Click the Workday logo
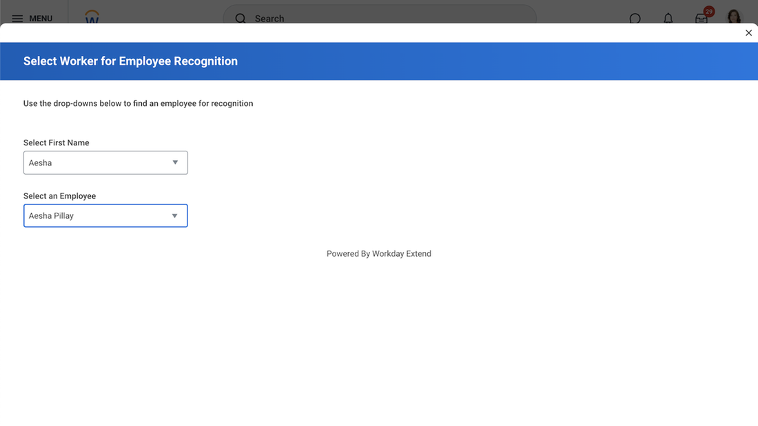 coord(92,18)
